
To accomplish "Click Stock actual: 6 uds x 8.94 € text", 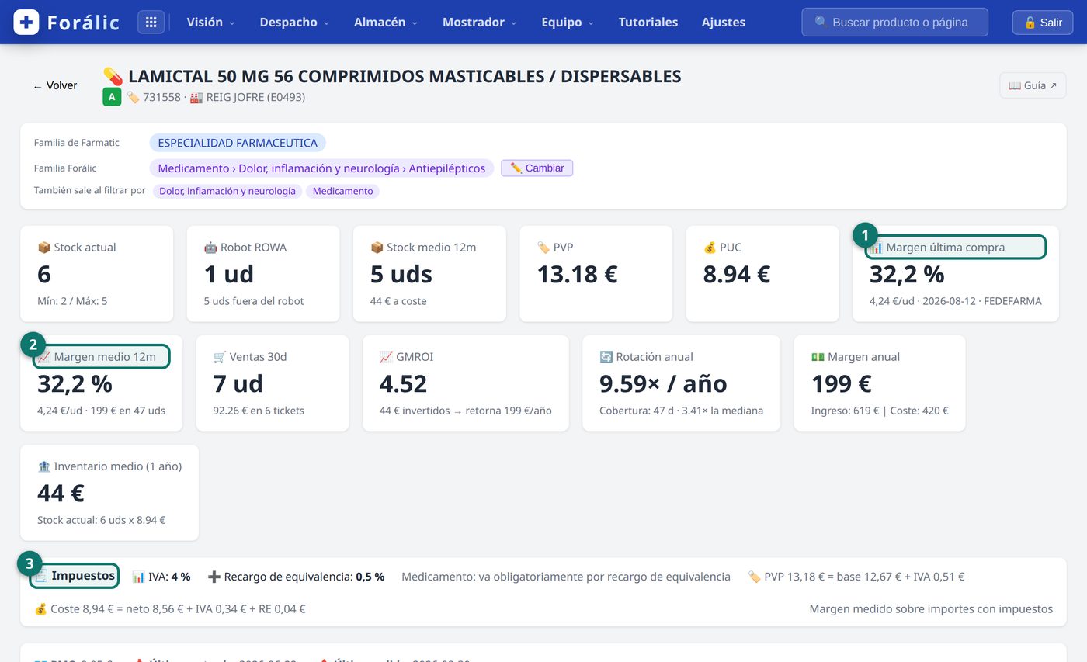I will (x=101, y=520).
